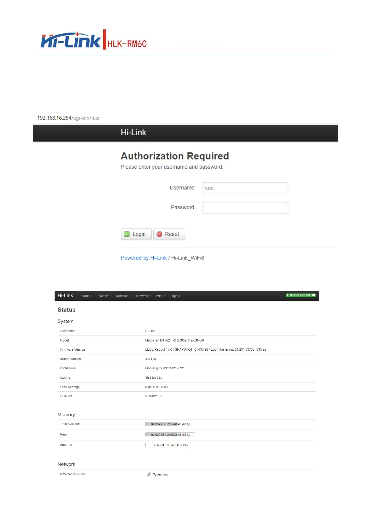Click the System section heading

65,321
